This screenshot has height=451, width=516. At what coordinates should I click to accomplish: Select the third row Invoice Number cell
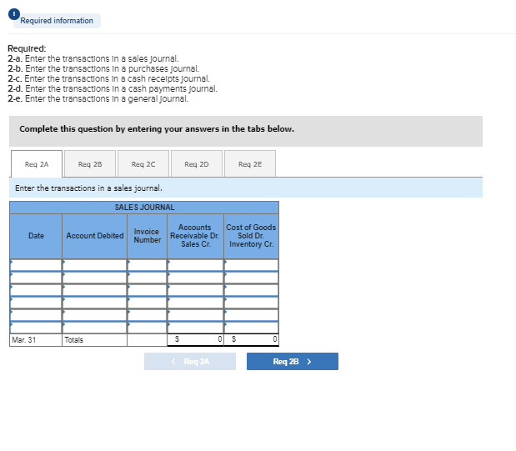point(147,290)
